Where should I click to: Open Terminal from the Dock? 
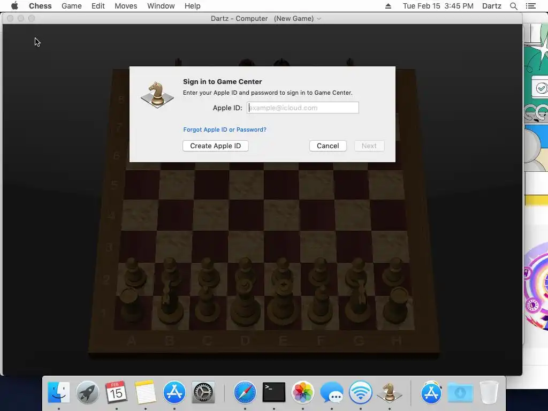(x=273, y=392)
